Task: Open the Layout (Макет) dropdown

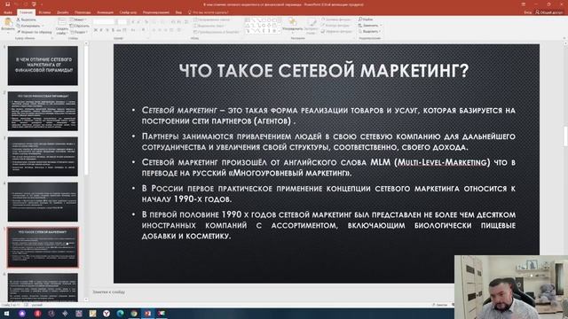Action: tap(78, 19)
